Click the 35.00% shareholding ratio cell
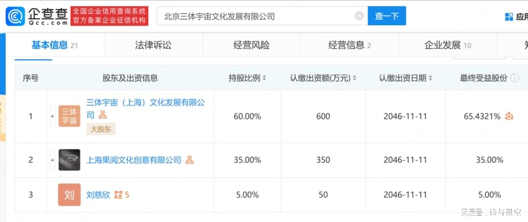The height and width of the screenshot is (222, 528). 247,160
